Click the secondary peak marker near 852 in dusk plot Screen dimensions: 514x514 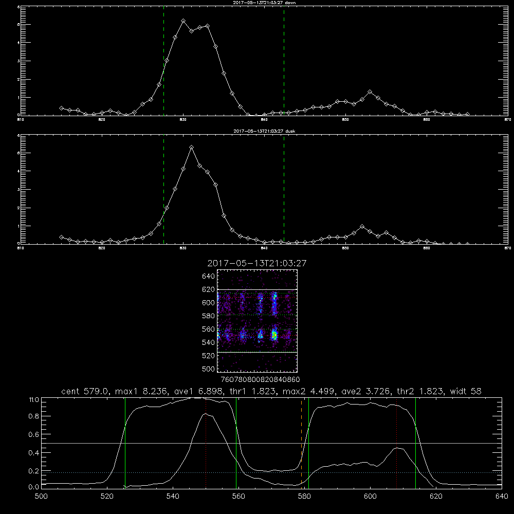362,226
